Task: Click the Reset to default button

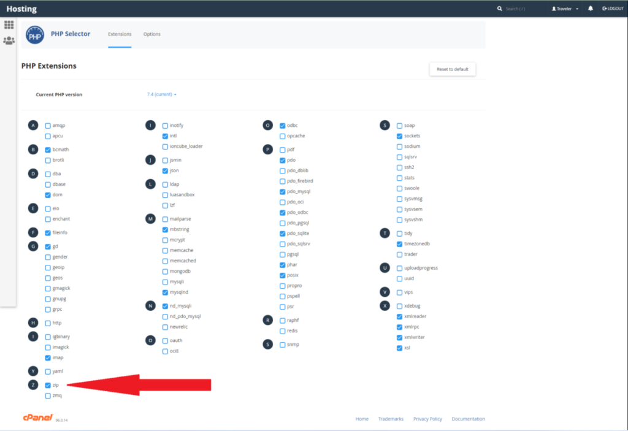Action: click(452, 69)
